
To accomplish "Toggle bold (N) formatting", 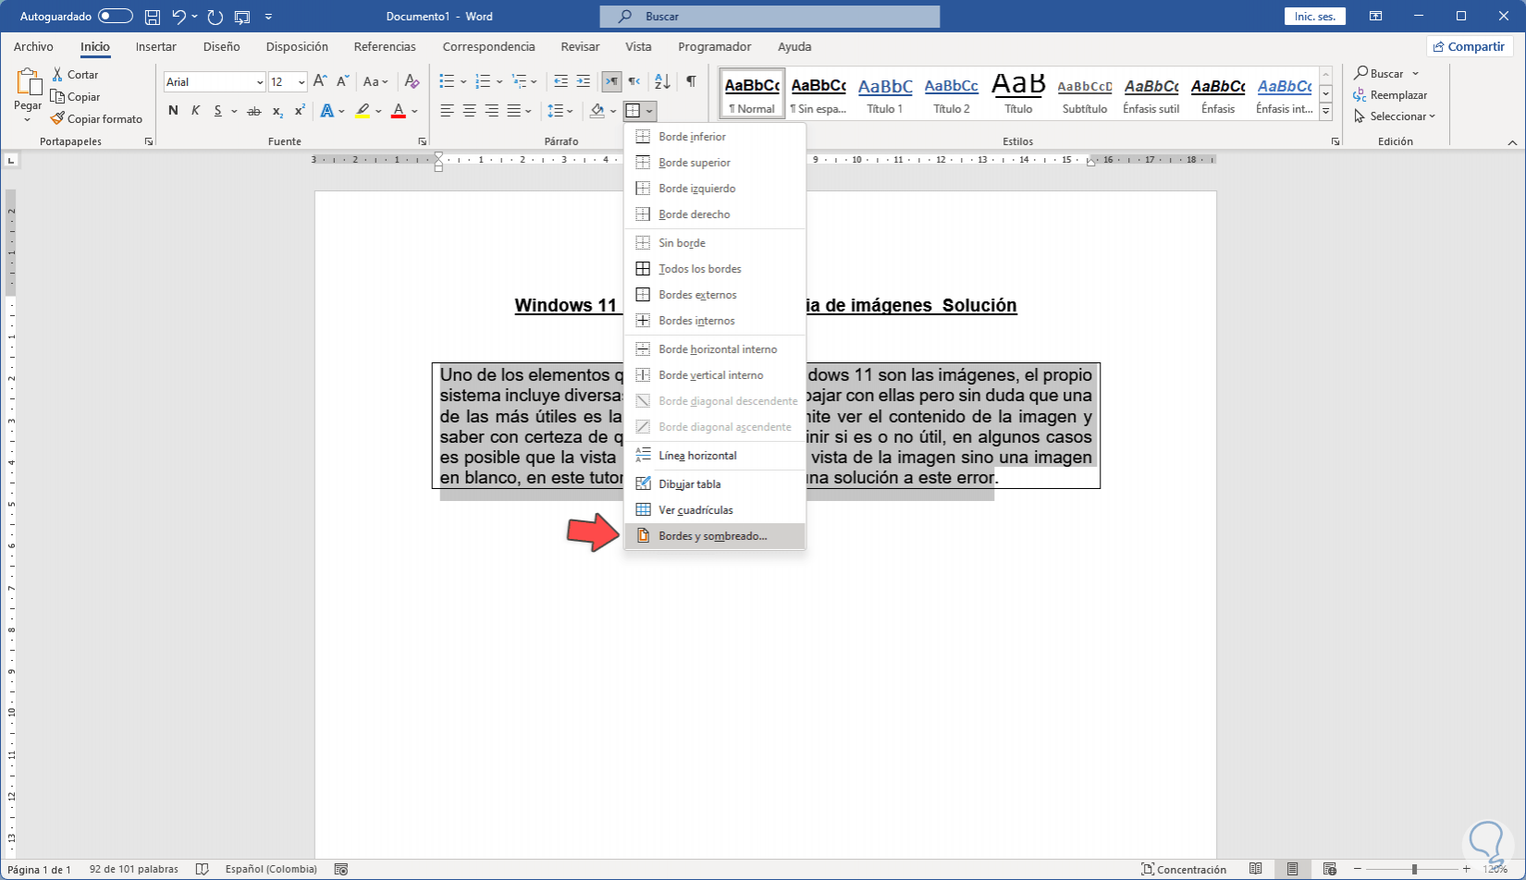I will pyautogui.click(x=173, y=111).
